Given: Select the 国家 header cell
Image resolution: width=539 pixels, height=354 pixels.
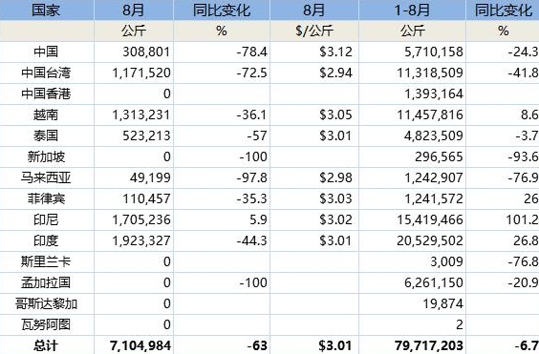Looking at the screenshot, I should coord(47,10).
